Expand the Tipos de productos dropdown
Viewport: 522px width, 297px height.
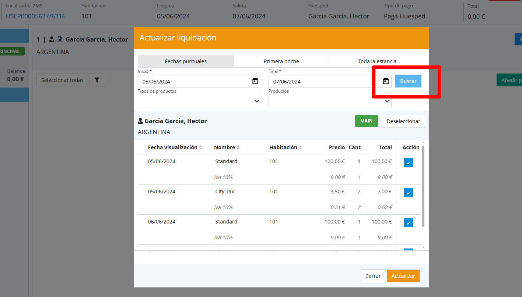pos(199,101)
